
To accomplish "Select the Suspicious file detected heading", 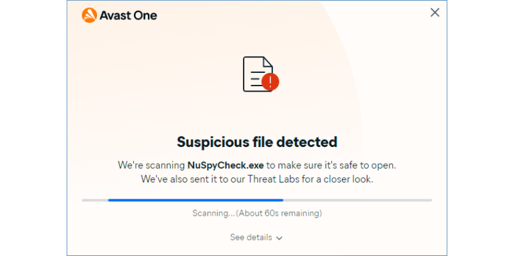I will pos(257,142).
